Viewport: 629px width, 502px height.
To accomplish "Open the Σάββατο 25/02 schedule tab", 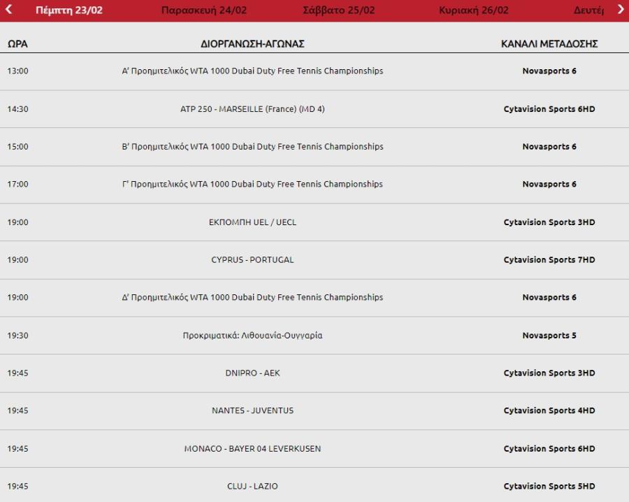I will 338,10.
